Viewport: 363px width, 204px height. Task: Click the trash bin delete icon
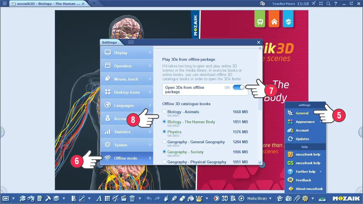132,198
